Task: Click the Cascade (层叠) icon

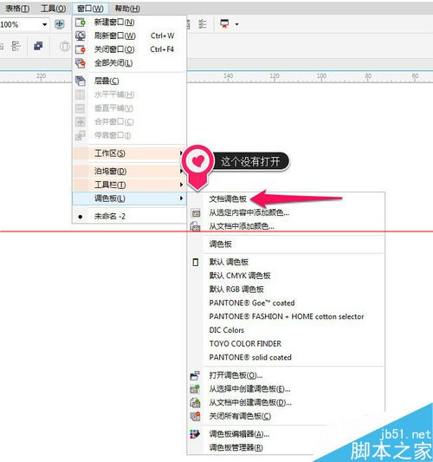Action: [81, 81]
